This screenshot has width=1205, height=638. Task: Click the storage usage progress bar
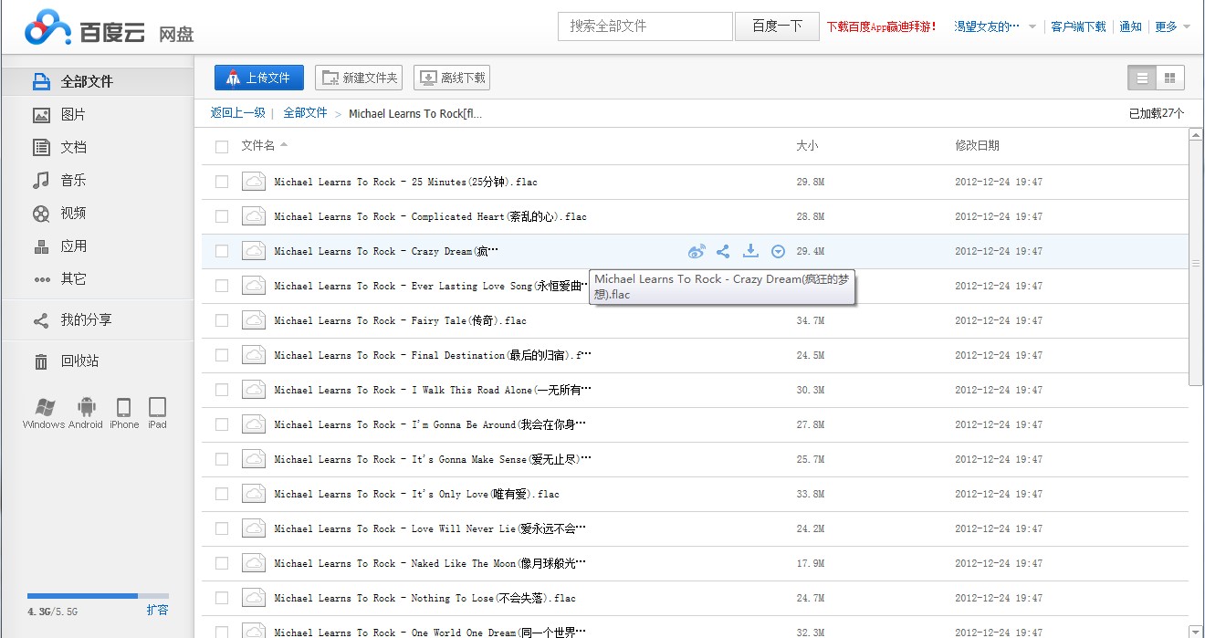(x=98, y=595)
